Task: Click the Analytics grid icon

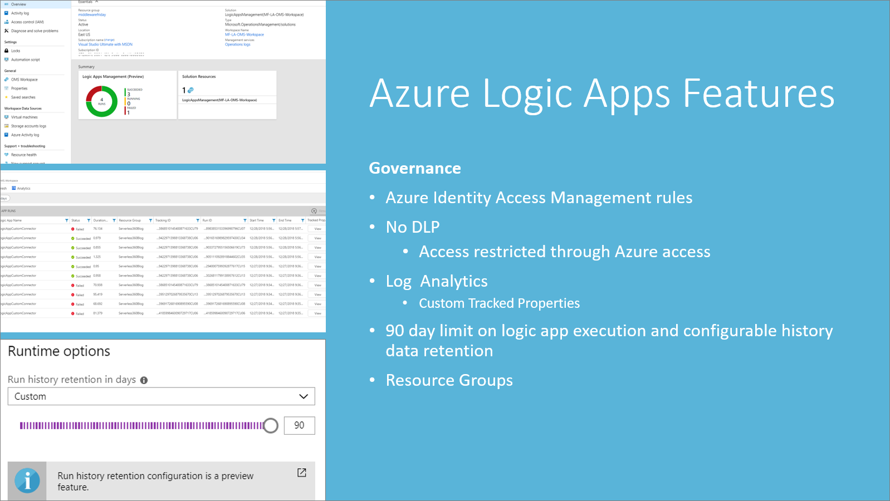Action: point(14,188)
